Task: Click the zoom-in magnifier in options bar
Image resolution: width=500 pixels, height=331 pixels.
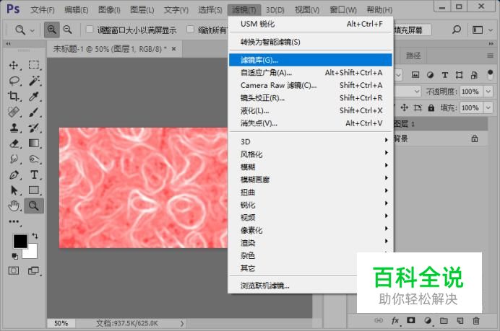Action: coord(51,30)
